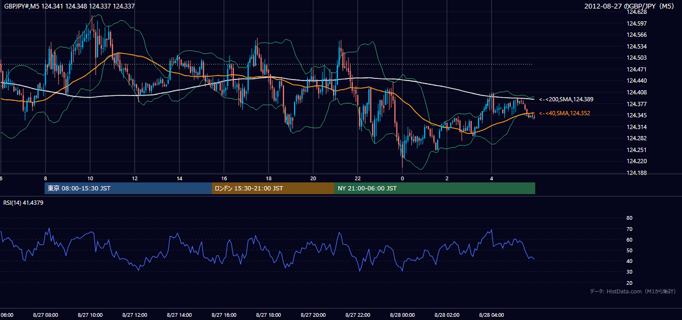Click RSI scale value 30

pyautogui.click(x=629, y=272)
